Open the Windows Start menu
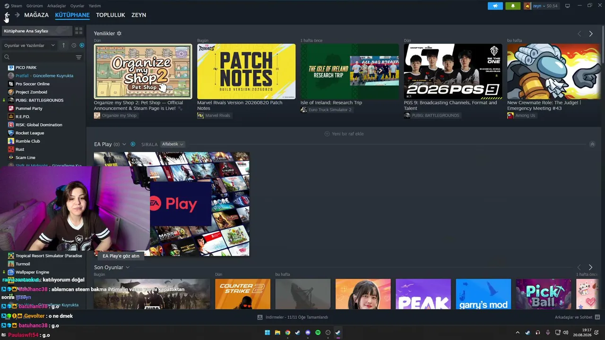Screen dimensions: 605x340 click(x=267, y=332)
